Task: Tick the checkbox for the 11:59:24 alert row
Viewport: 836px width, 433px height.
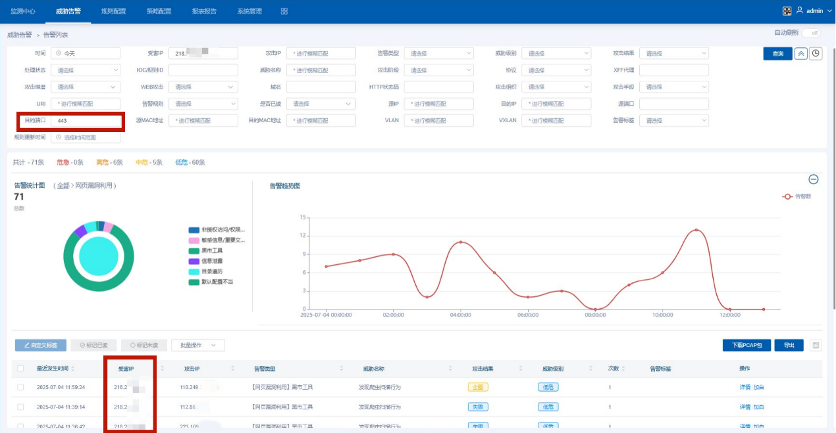Action: (x=20, y=387)
